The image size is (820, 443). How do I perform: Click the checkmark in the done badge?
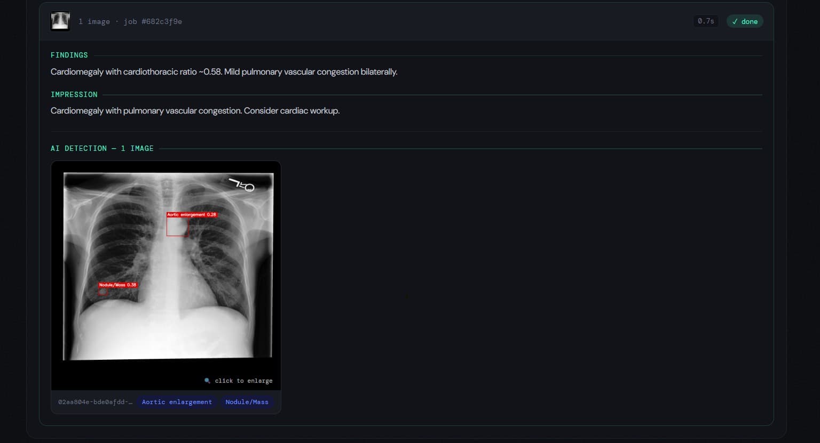[735, 21]
